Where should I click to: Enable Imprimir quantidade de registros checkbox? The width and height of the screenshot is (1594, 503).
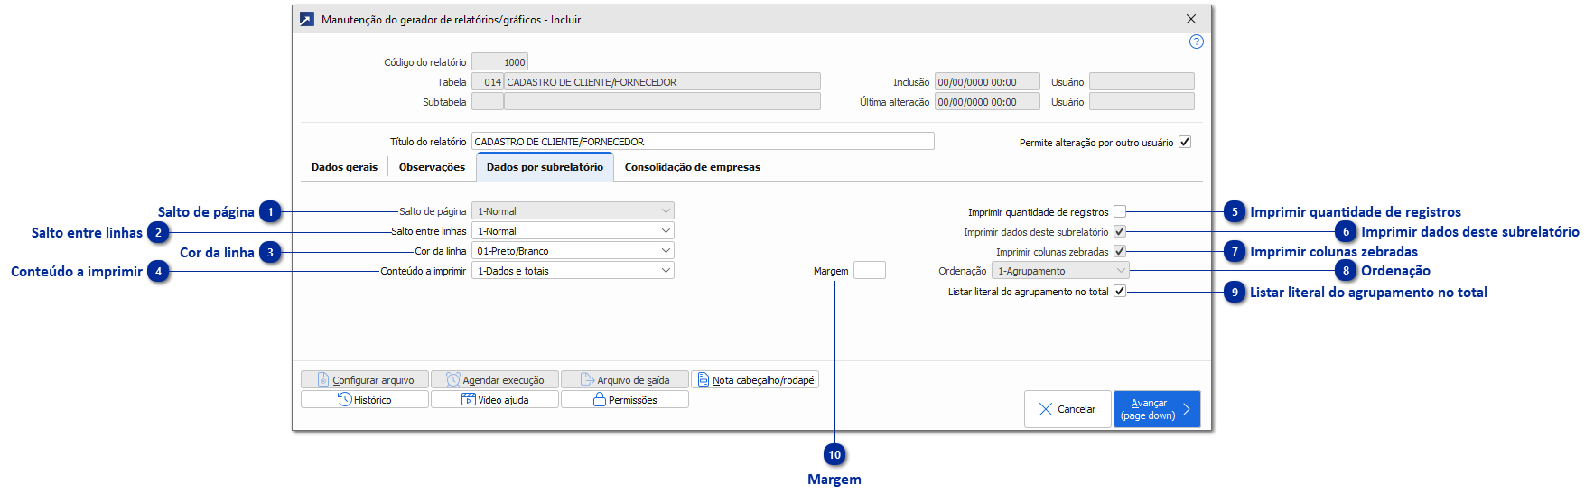(x=1120, y=211)
